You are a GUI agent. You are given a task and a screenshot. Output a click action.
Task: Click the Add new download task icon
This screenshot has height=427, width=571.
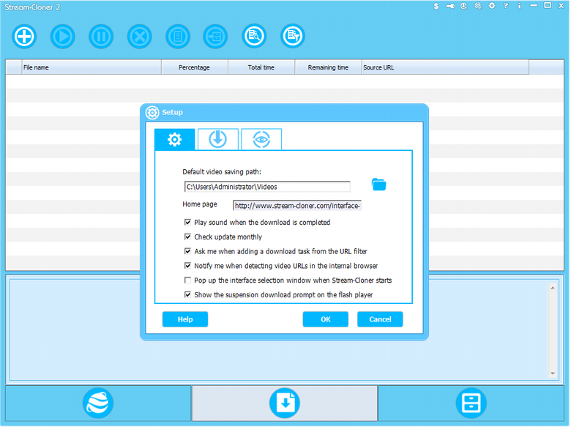[24, 36]
